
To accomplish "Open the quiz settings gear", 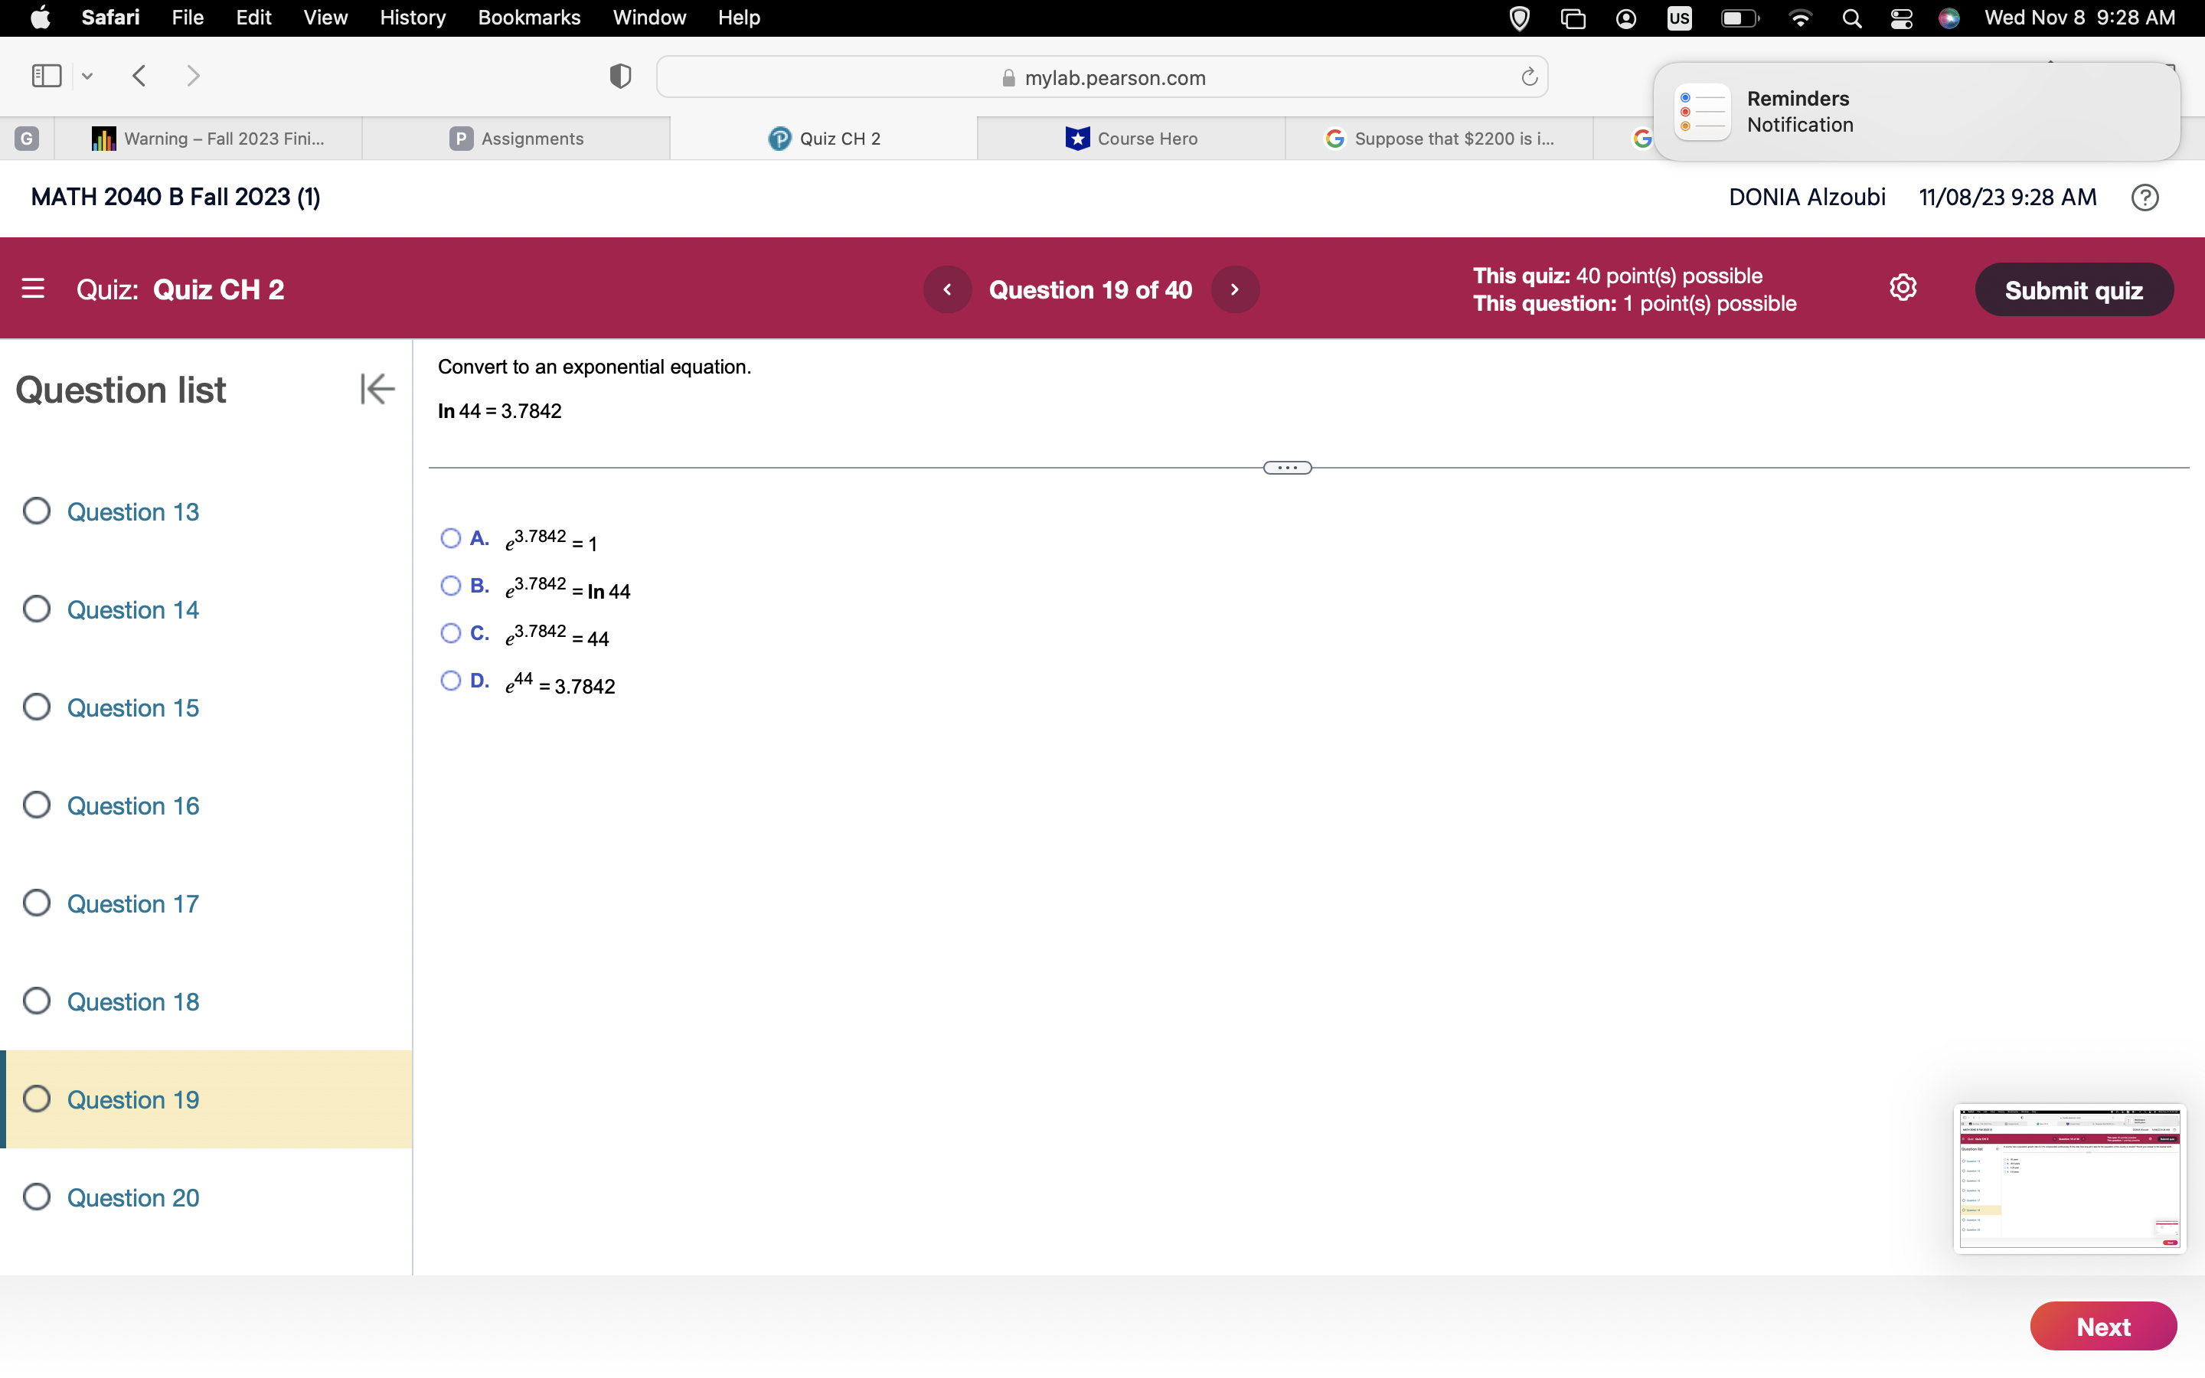I will [1903, 287].
